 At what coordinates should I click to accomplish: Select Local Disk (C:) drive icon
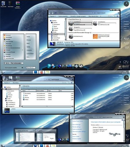(71, 23)
